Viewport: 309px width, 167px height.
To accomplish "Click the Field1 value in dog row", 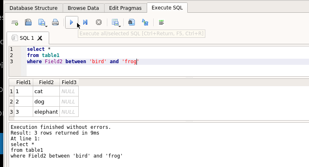I will click(x=24, y=101).
